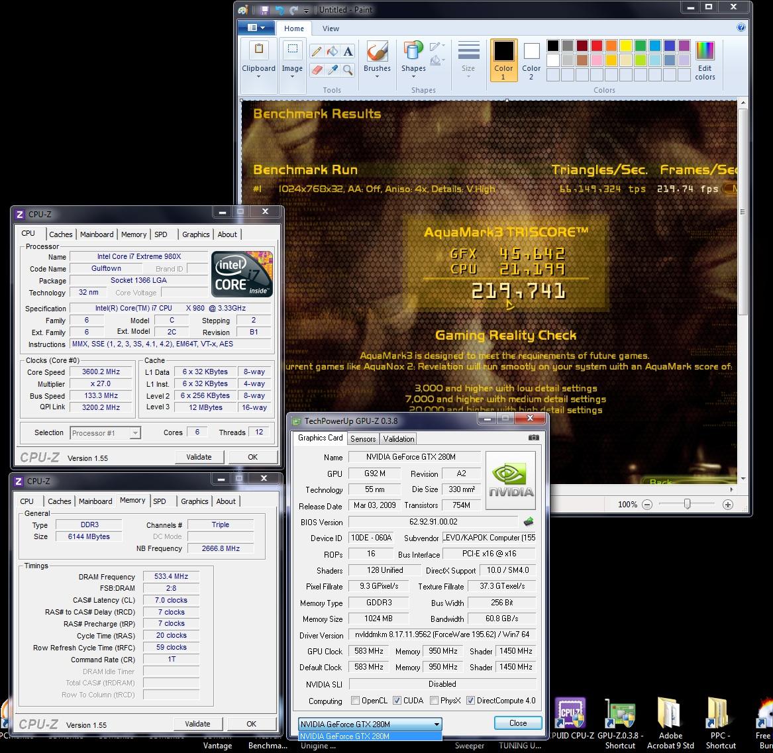The height and width of the screenshot is (753, 773).
Task: Click the GPU-Z BIOS save chip icon
Action: tap(529, 521)
